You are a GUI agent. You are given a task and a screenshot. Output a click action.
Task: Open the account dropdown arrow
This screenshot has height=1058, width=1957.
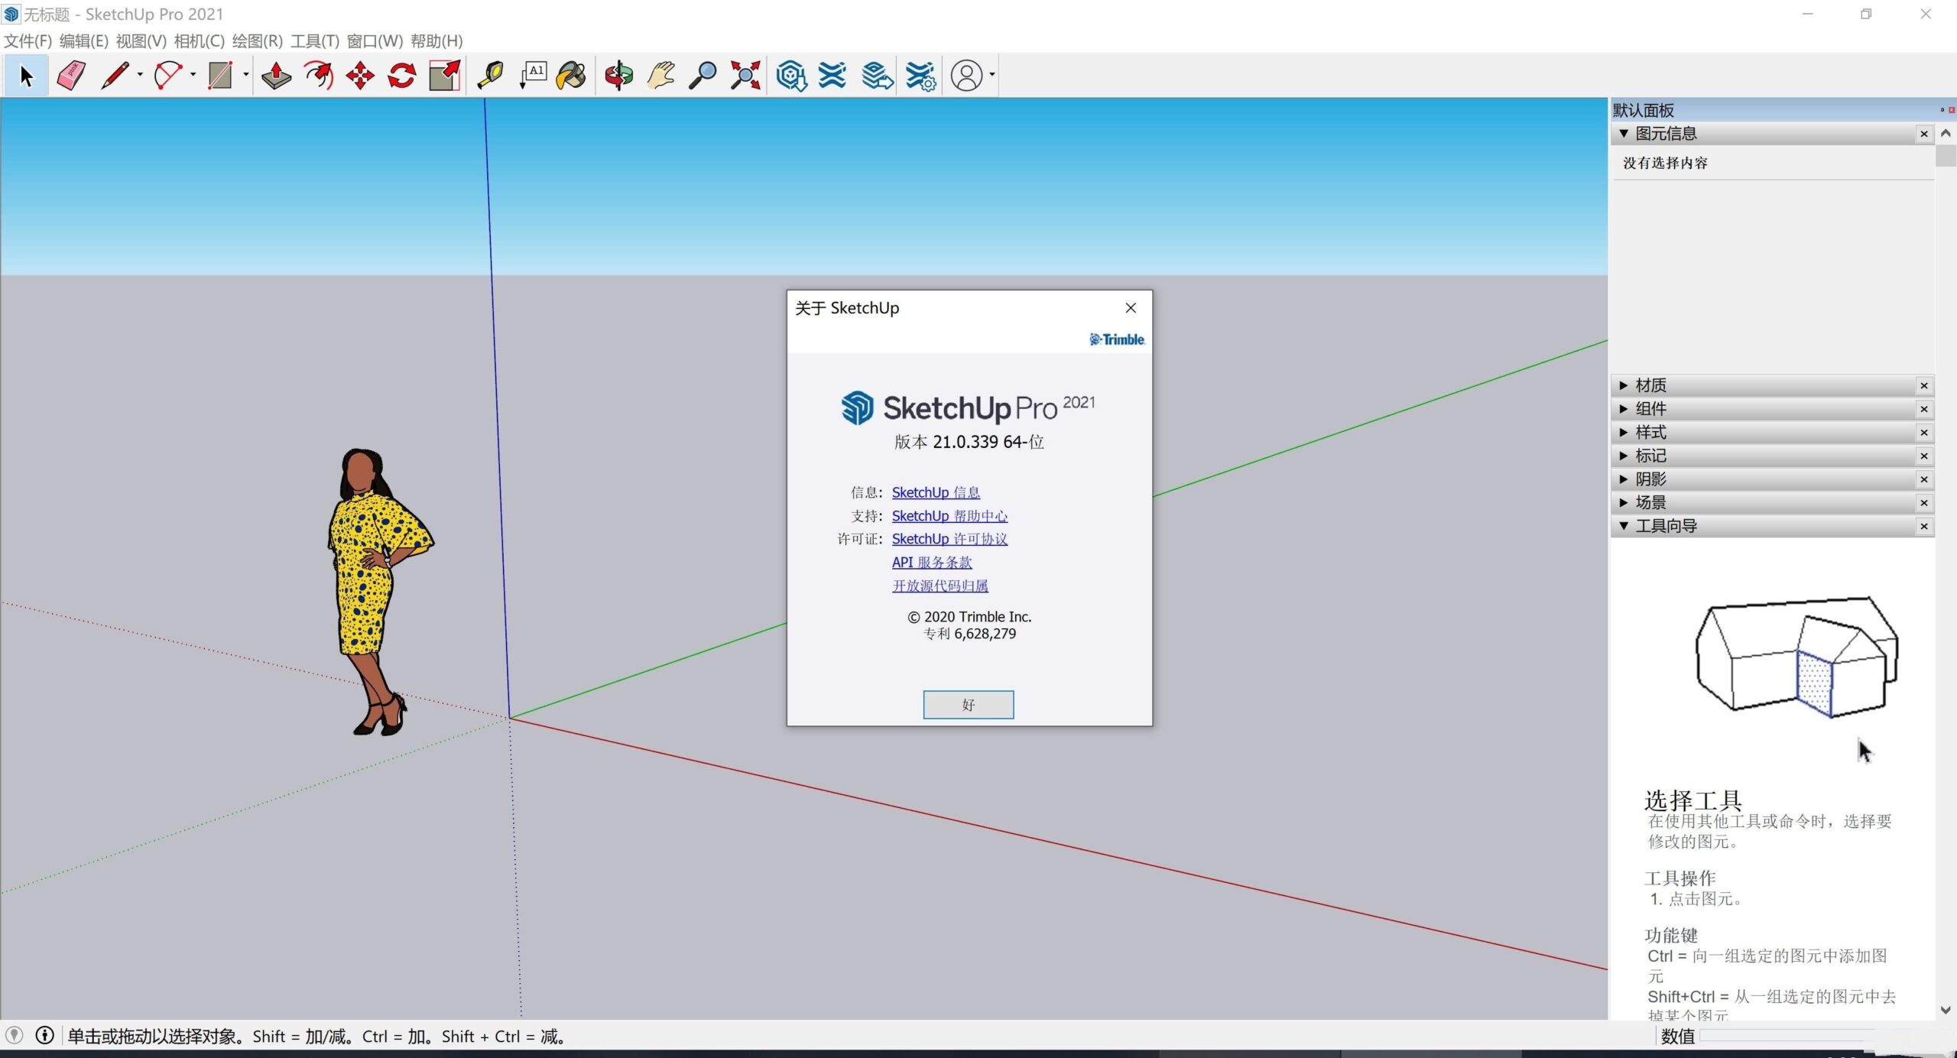(992, 75)
